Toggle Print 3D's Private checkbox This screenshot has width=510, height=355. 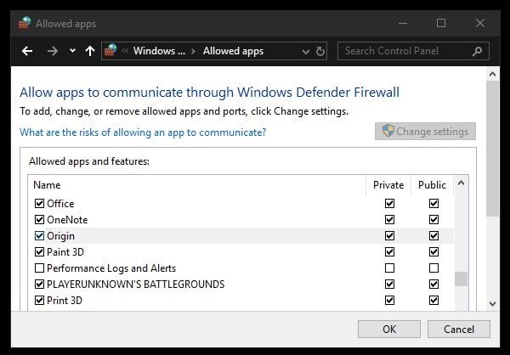point(389,301)
